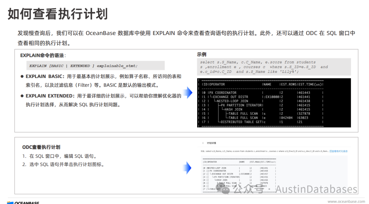The image size is (369, 204).
Task: Click PX COORDINATOR in the black terminal output
Action: click(x=223, y=93)
